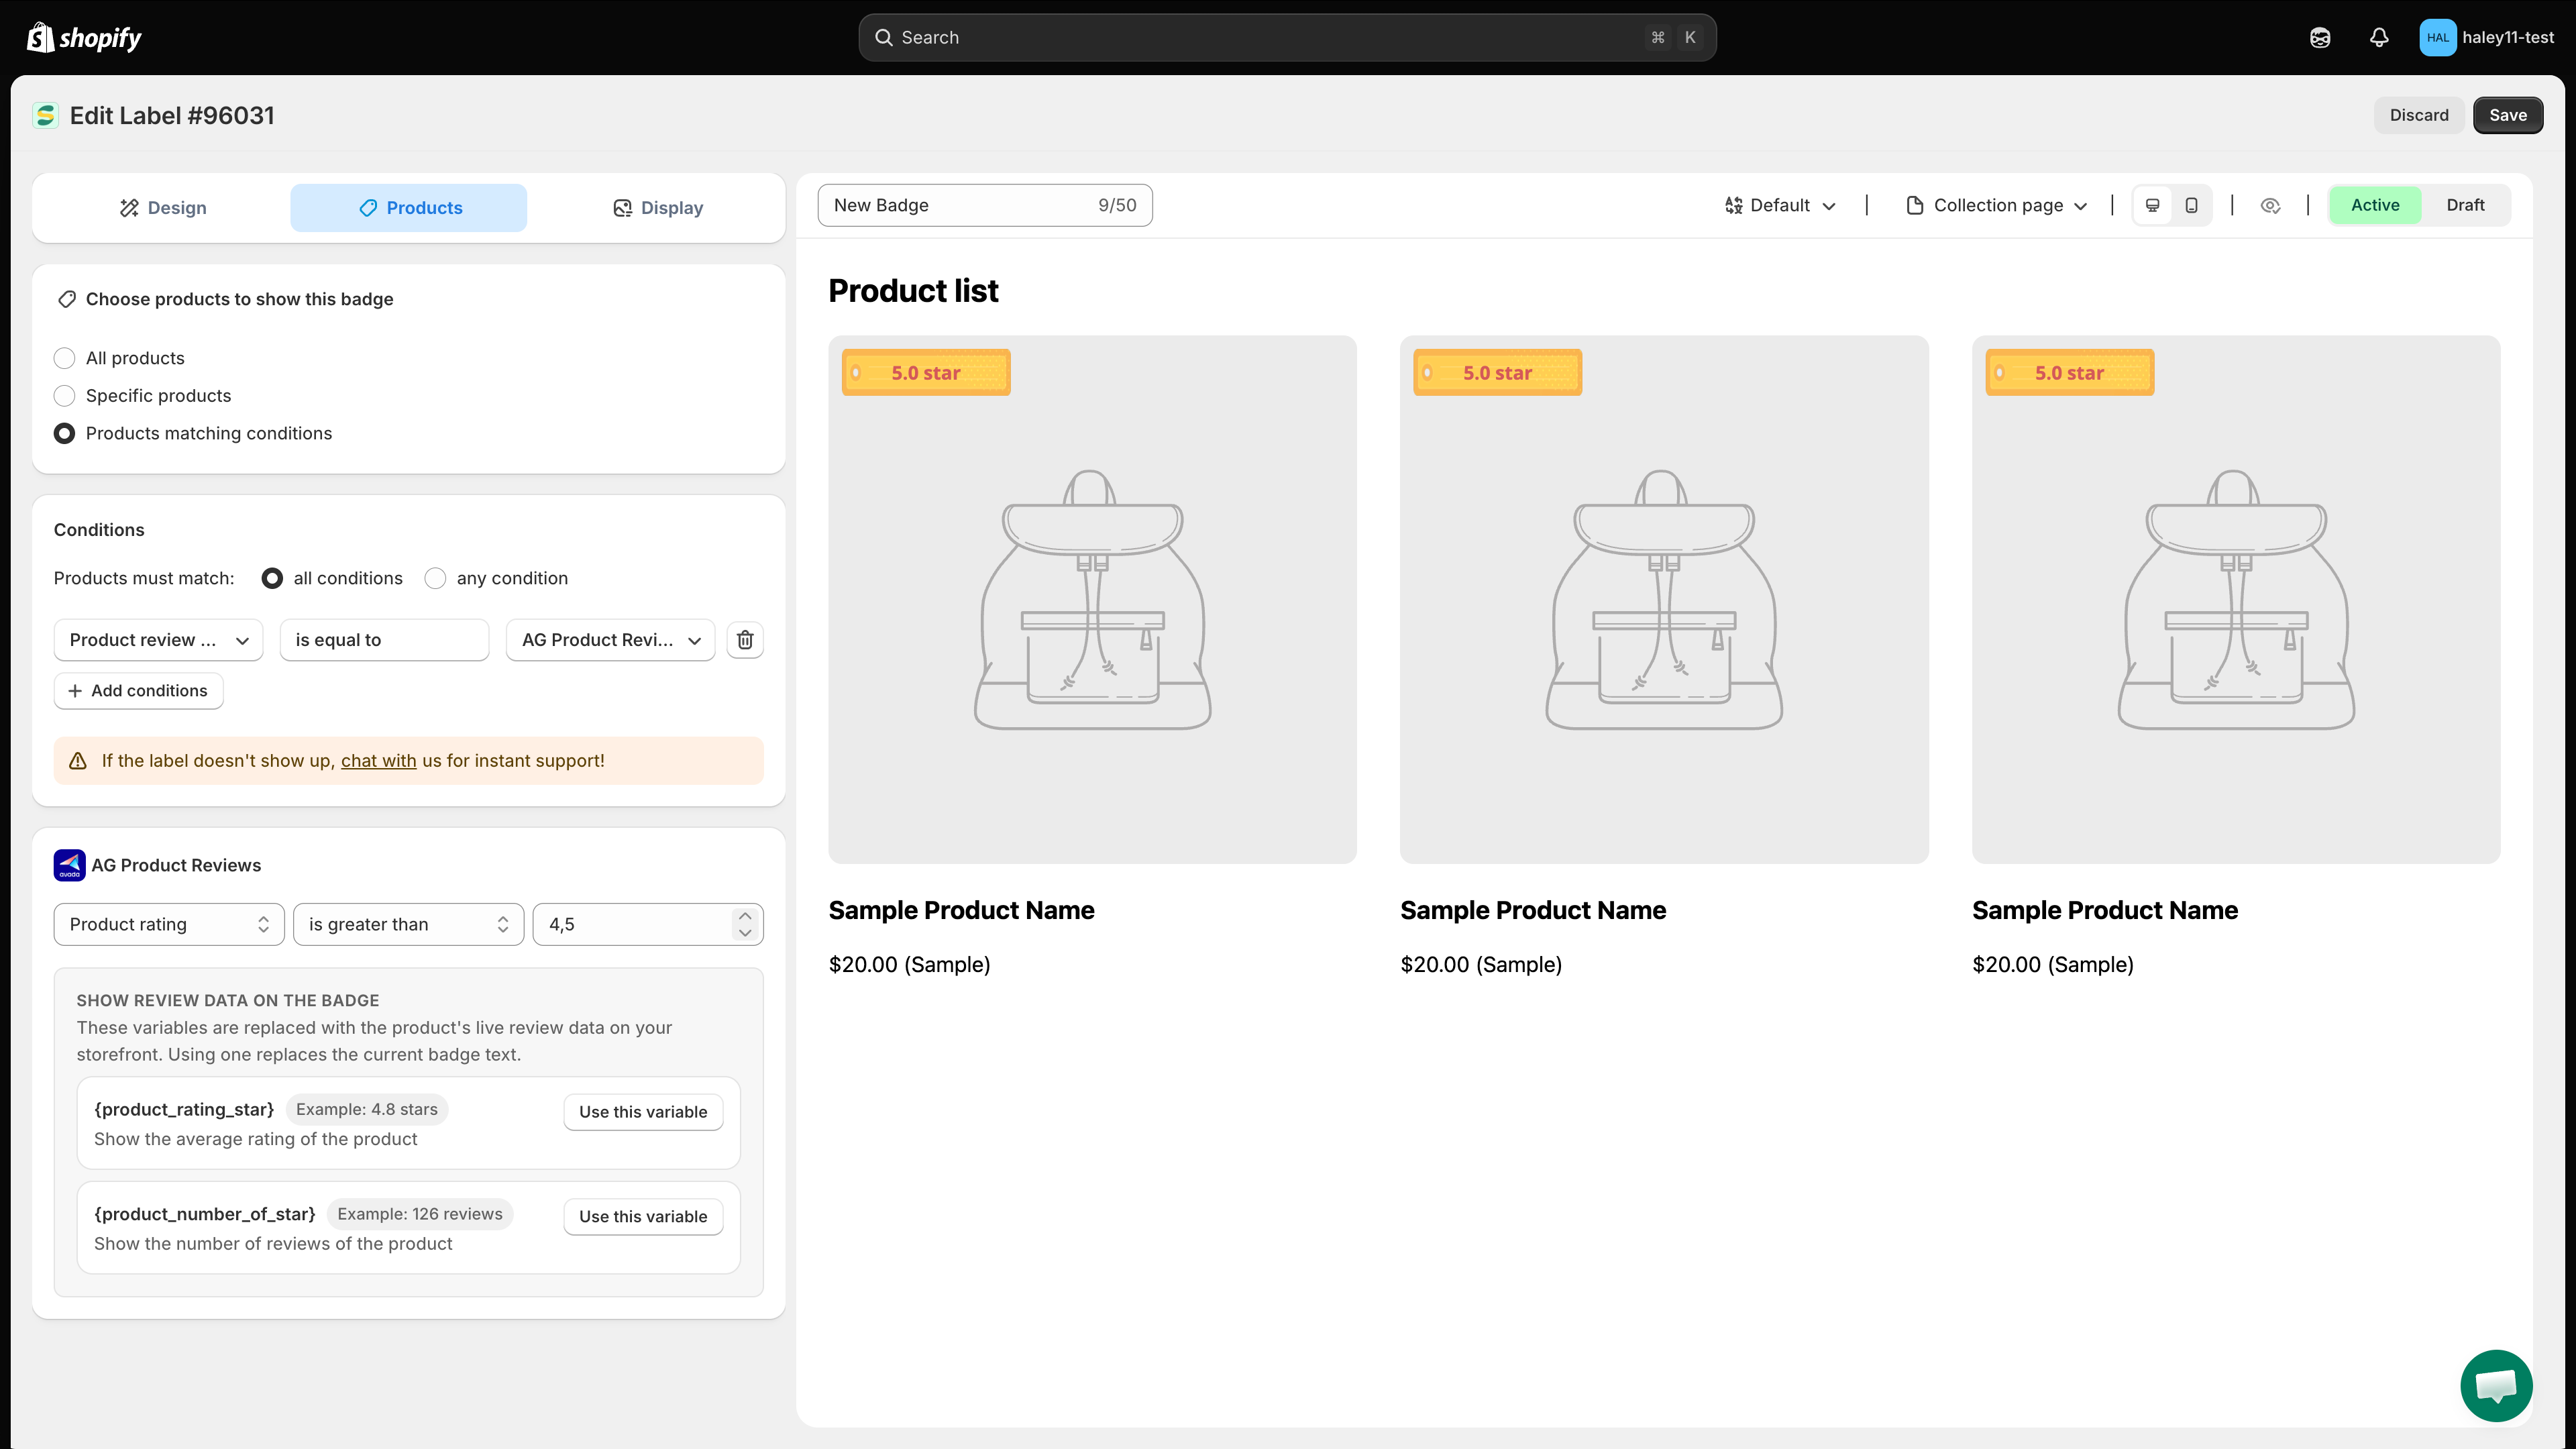Use the {product_rating_star} variable
This screenshot has width=2576, height=1449.
(643, 1112)
